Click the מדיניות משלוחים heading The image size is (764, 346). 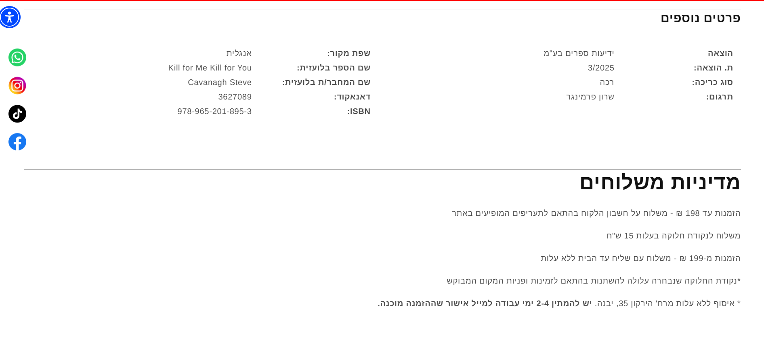[x=659, y=182]
